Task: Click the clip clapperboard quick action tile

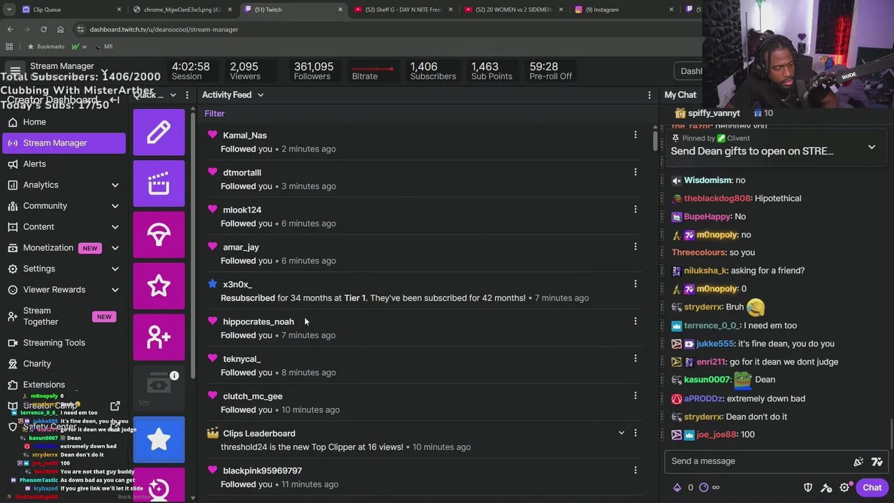Action: click(x=159, y=184)
